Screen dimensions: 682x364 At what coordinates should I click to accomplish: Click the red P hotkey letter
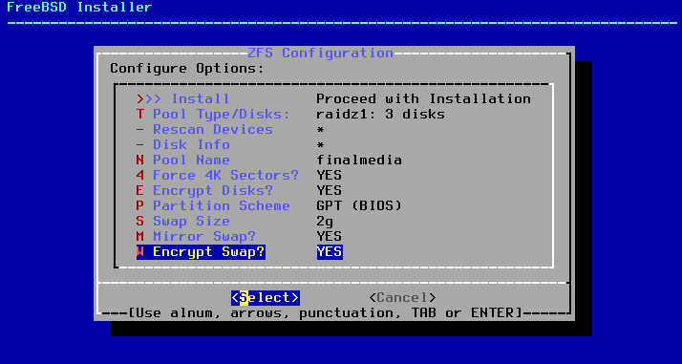point(140,205)
